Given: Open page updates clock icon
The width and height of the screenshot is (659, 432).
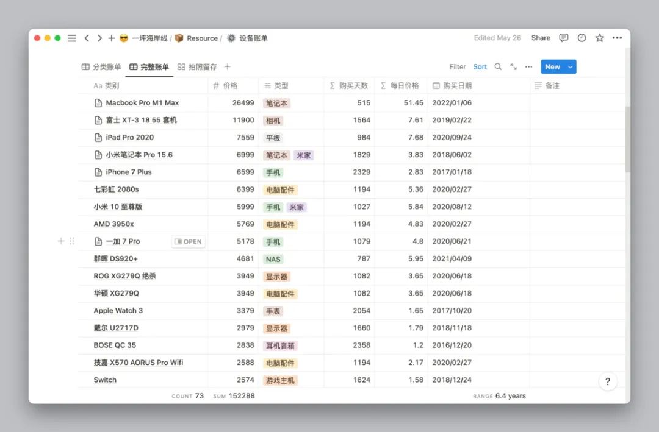Looking at the screenshot, I should [582, 38].
